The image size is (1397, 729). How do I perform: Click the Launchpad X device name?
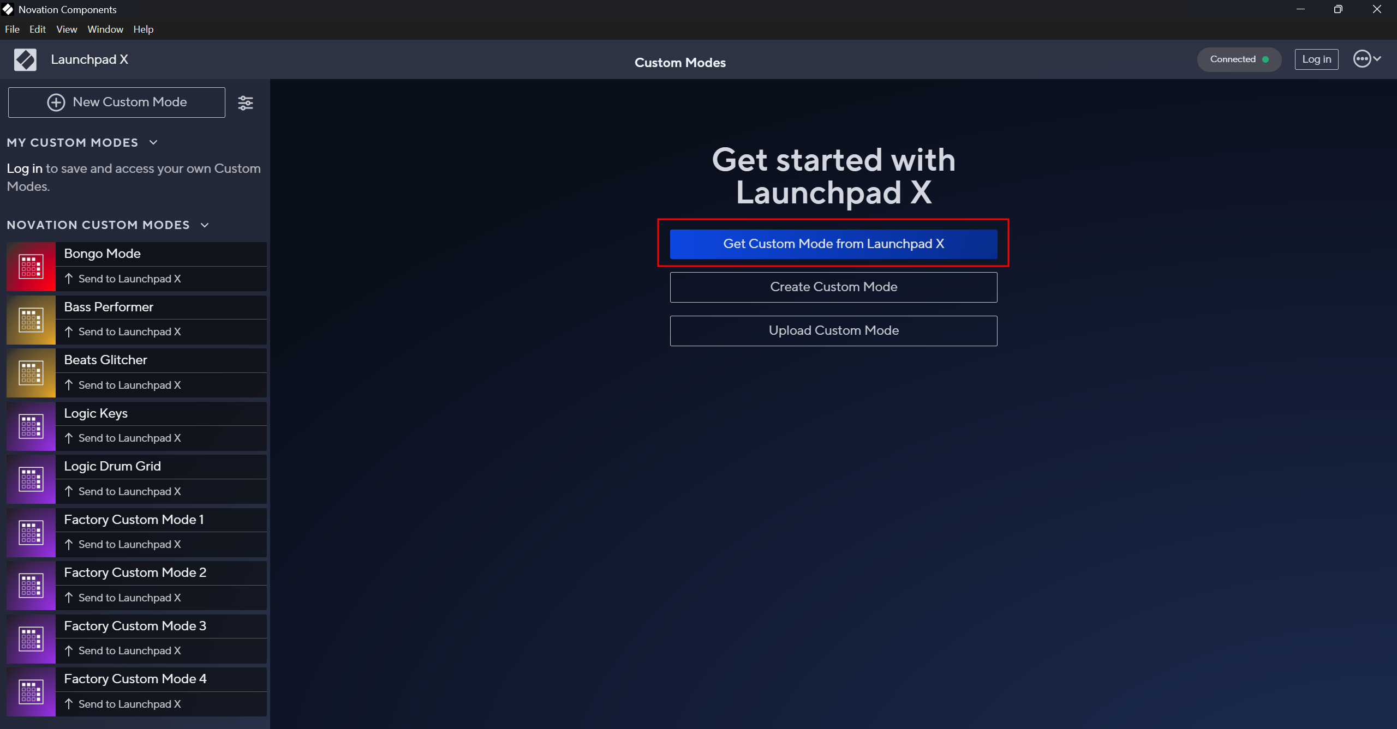point(89,59)
